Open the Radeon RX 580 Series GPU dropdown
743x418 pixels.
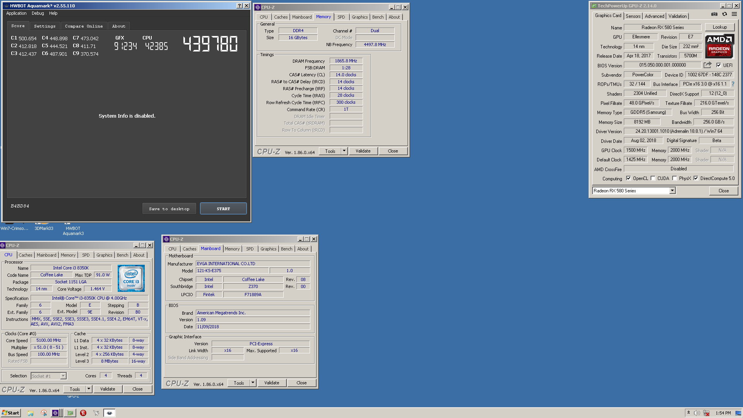672,190
